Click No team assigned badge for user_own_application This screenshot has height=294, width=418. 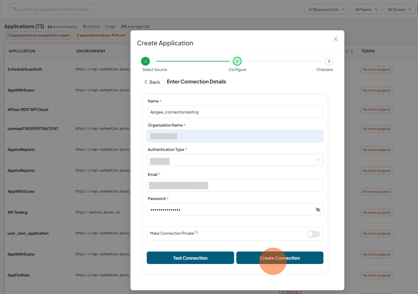coord(376,233)
